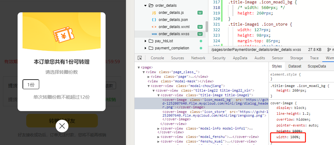Screen dimensions: 334x145
Task: Click the order_details folder icon
Action: point(151,5)
